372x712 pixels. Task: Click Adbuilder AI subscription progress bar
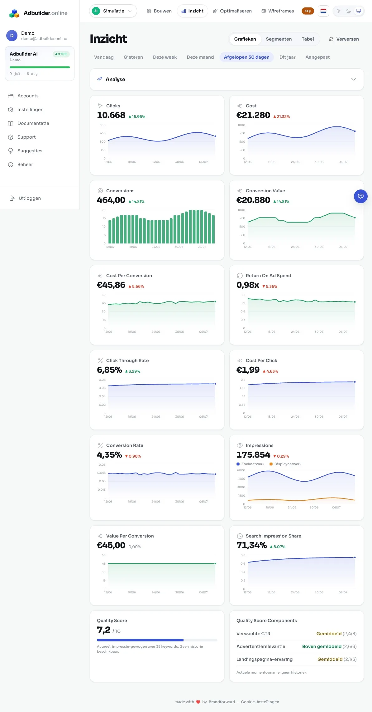[40, 67]
